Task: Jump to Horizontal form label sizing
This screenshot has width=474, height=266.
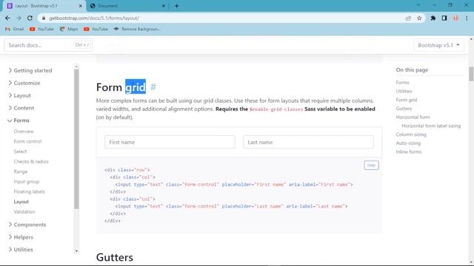Action: [x=431, y=126]
